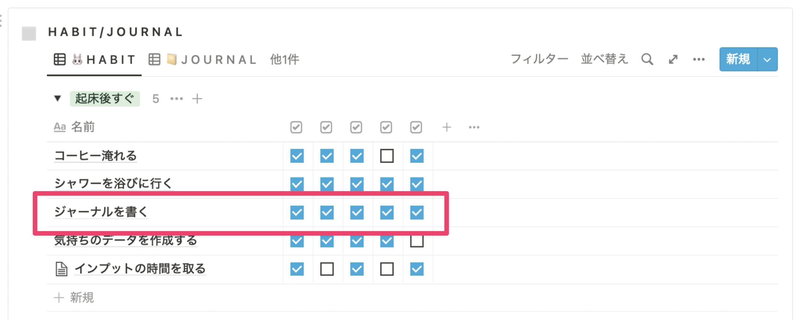Open the フィルター filter option
The height and width of the screenshot is (320, 806).
pyautogui.click(x=539, y=59)
